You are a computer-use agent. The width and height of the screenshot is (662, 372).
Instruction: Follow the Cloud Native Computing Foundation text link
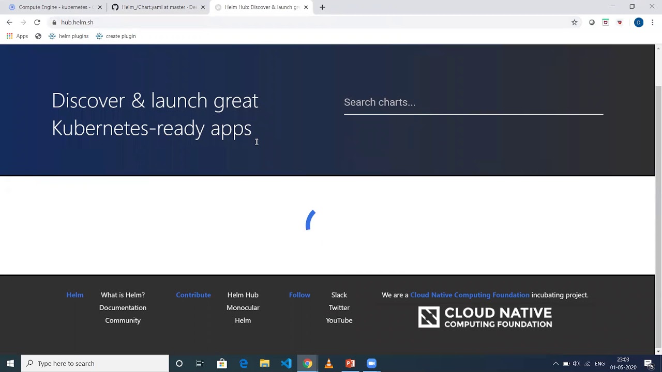[x=470, y=295]
